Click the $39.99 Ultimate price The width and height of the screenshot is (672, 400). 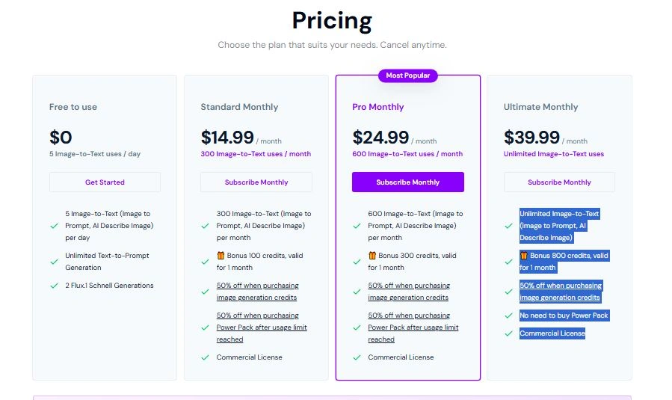(x=531, y=138)
